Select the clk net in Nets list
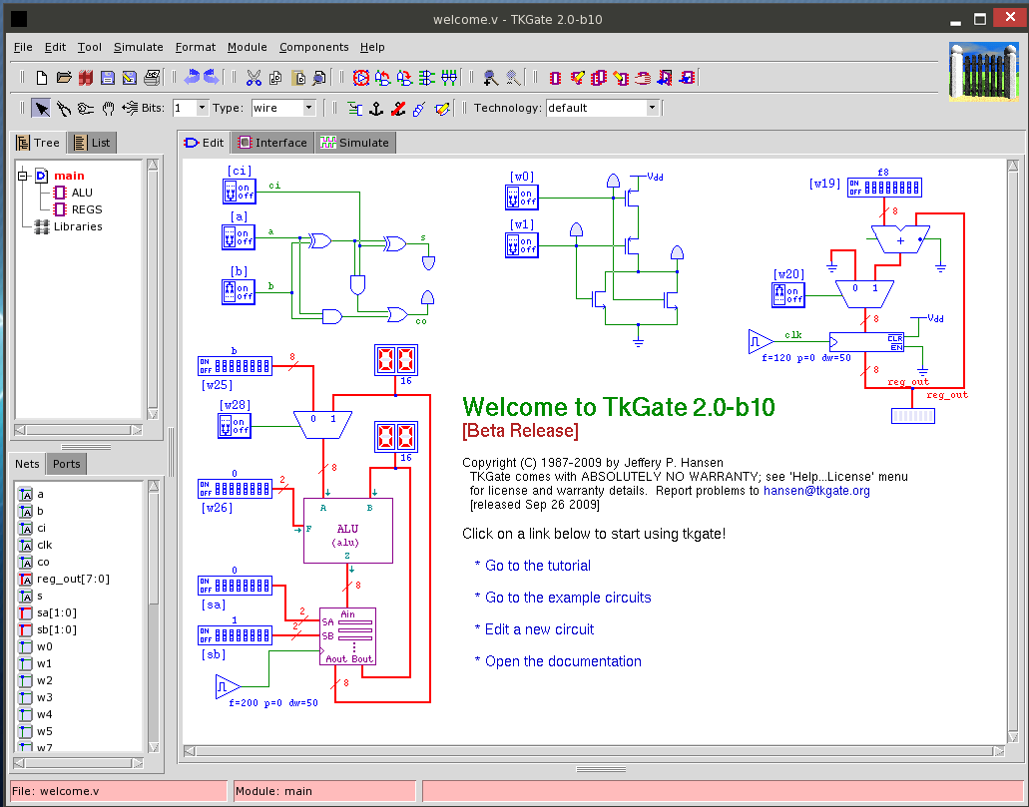The width and height of the screenshot is (1029, 807). tap(44, 545)
